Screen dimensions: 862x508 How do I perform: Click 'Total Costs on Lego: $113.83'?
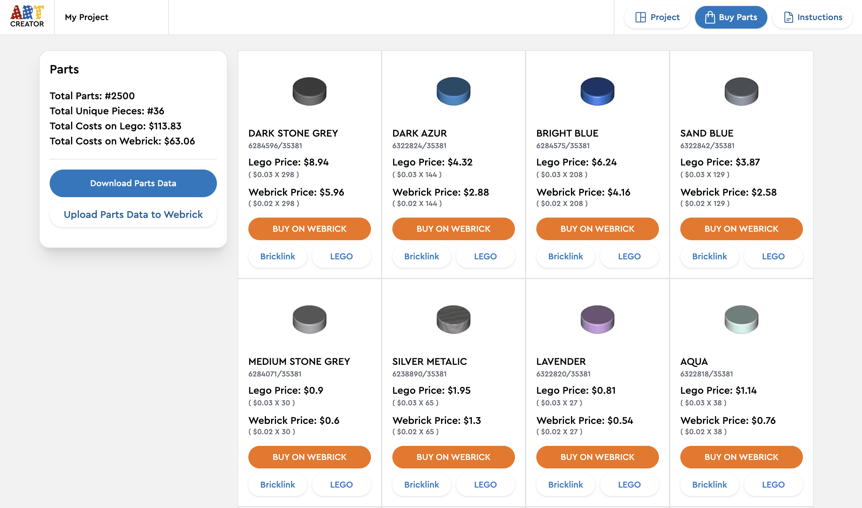pos(115,126)
